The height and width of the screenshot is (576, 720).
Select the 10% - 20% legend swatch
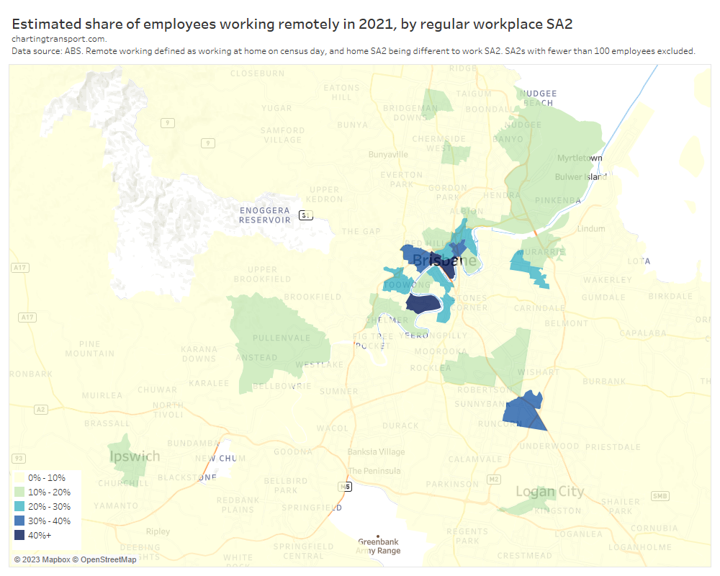click(19, 492)
